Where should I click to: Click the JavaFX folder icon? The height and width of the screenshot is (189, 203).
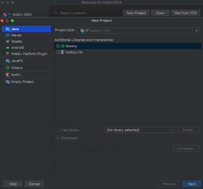tap(8, 61)
